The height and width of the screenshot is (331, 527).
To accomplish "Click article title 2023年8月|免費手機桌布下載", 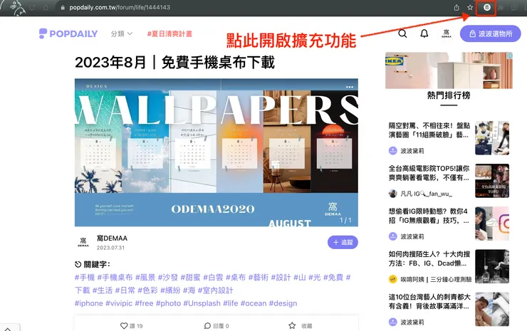I will pos(174,62).
